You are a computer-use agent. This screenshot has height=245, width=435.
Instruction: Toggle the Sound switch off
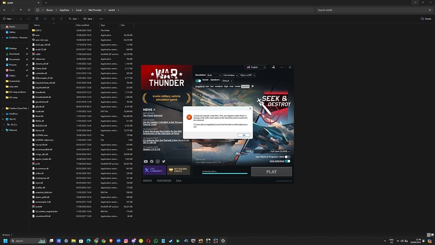pos(198,80)
